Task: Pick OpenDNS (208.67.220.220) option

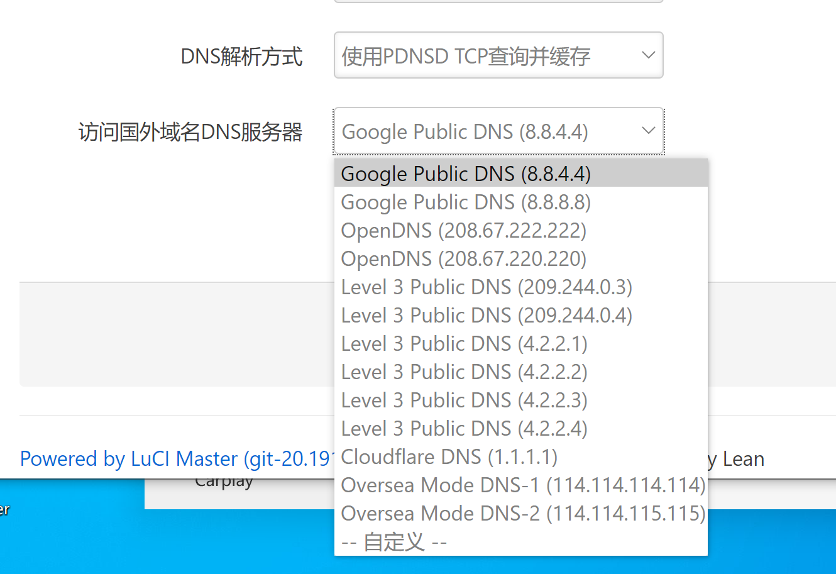Action: 463,258
